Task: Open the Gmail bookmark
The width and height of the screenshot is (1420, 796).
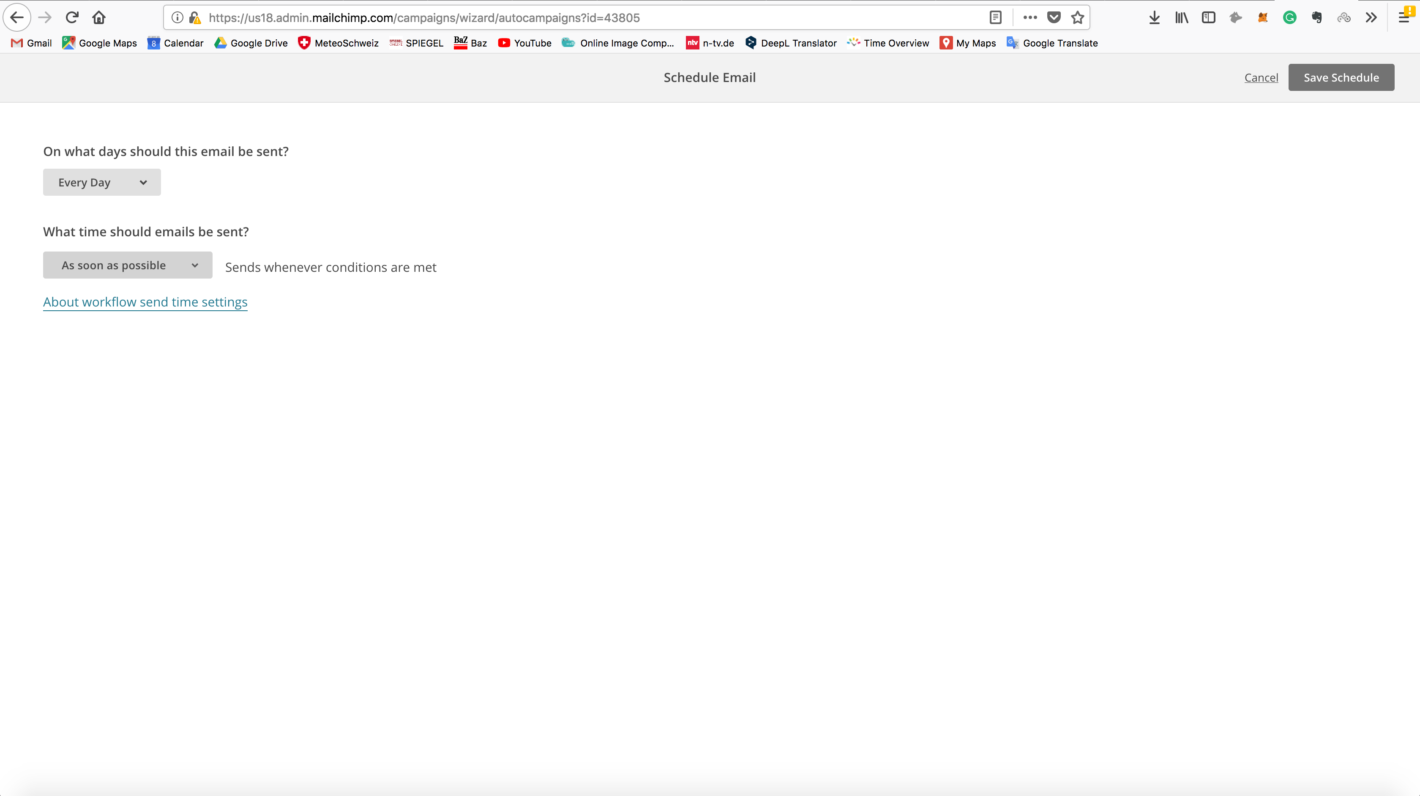Action: click(31, 43)
